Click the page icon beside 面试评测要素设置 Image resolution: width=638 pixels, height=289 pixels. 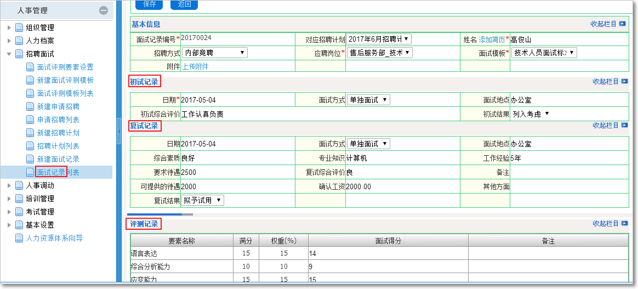(x=30, y=67)
